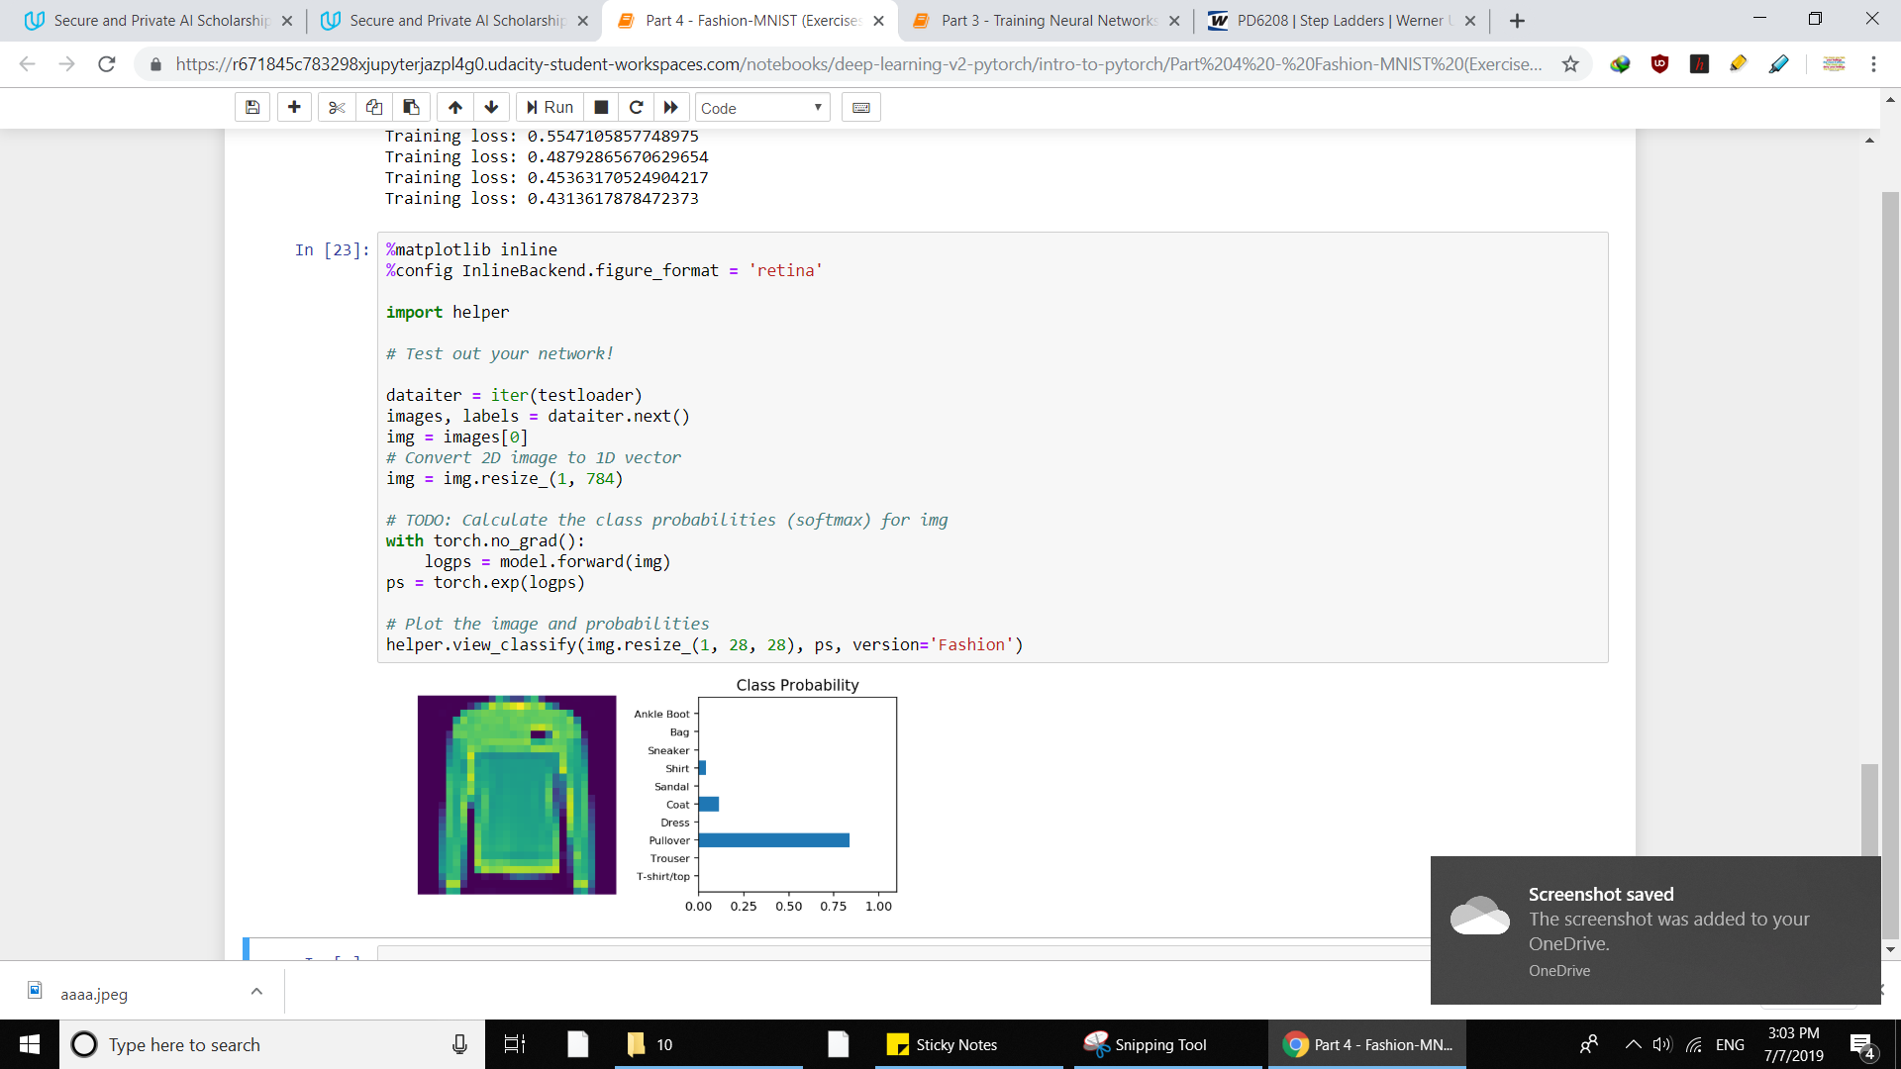The height and width of the screenshot is (1069, 1901).
Task: Move selected cell down arrow
Action: point(491,107)
